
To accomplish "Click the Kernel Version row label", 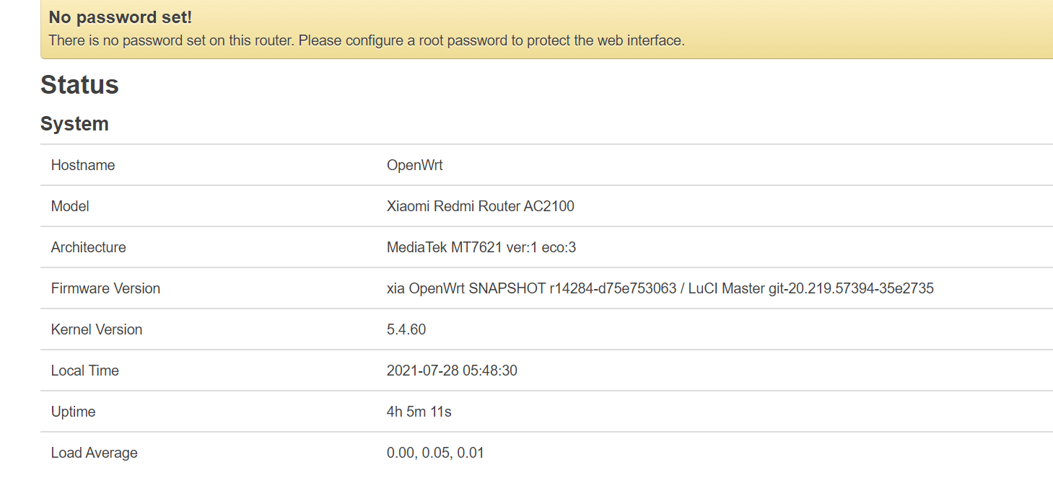I will click(97, 329).
